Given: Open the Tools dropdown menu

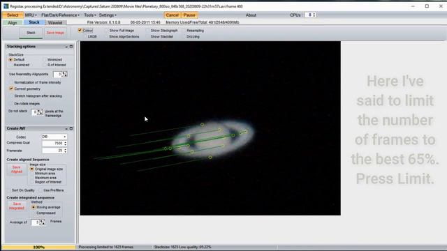Looking at the screenshot, I should click(x=90, y=15).
